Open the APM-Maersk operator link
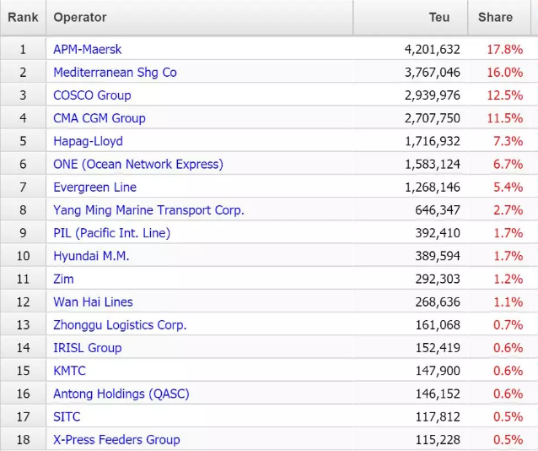The image size is (538, 451). pos(87,50)
